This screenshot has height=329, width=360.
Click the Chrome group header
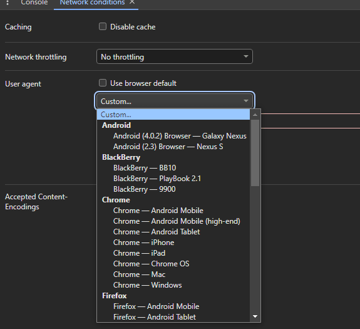[x=116, y=200]
